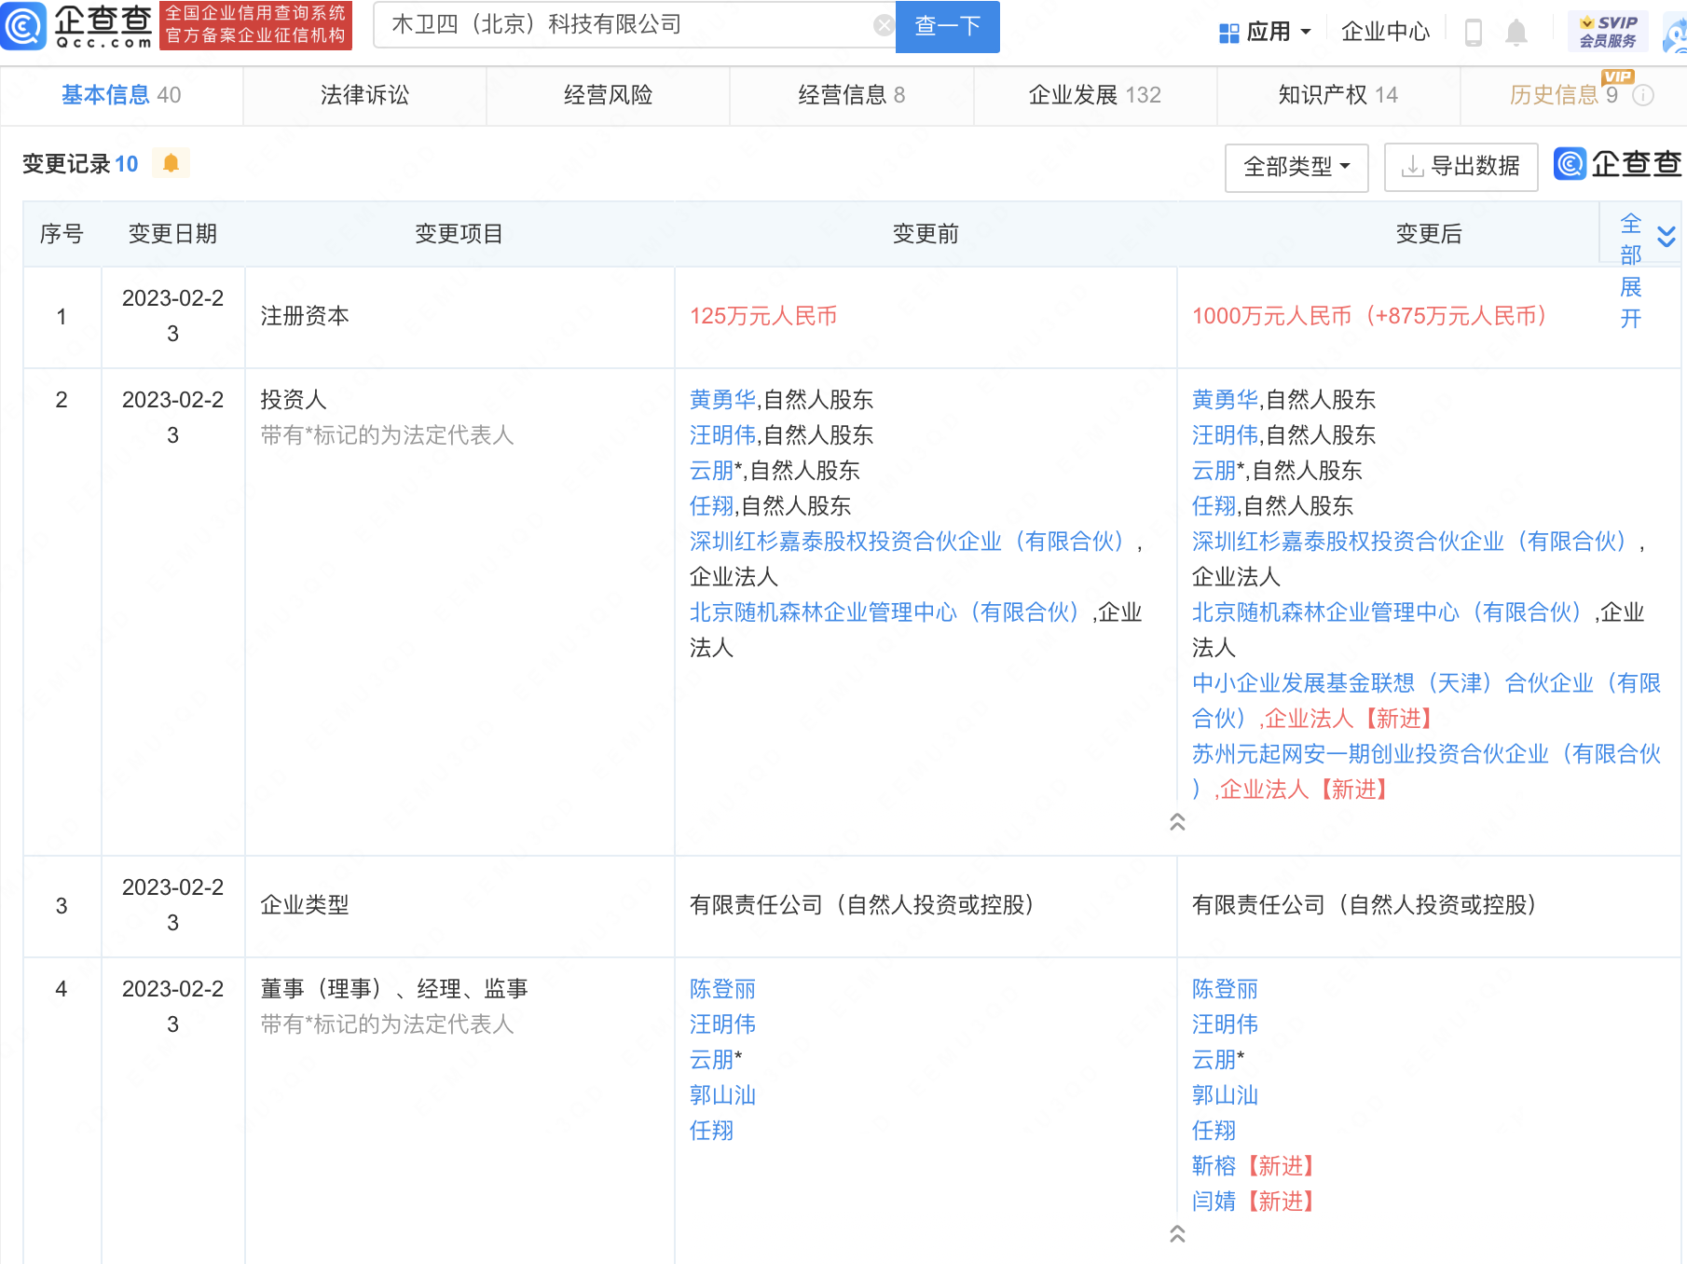Open 企业中心 link
The height and width of the screenshot is (1264, 1687).
[x=1385, y=33]
